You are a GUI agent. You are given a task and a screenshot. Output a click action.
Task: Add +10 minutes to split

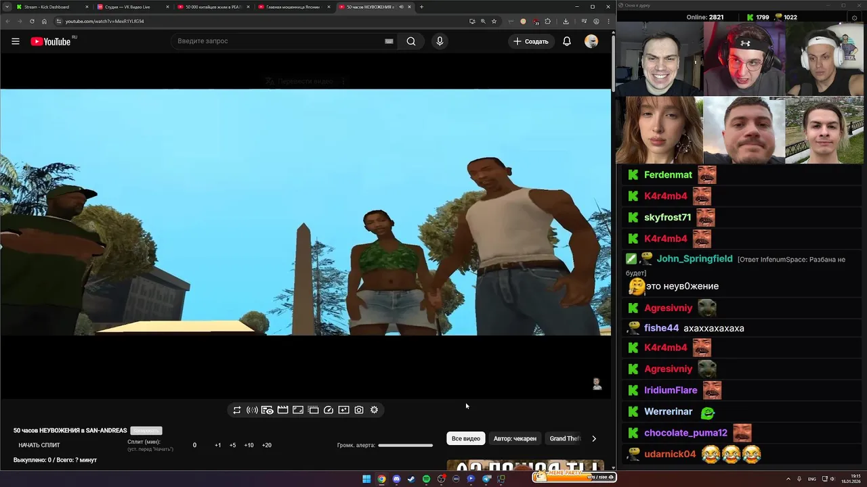click(249, 445)
